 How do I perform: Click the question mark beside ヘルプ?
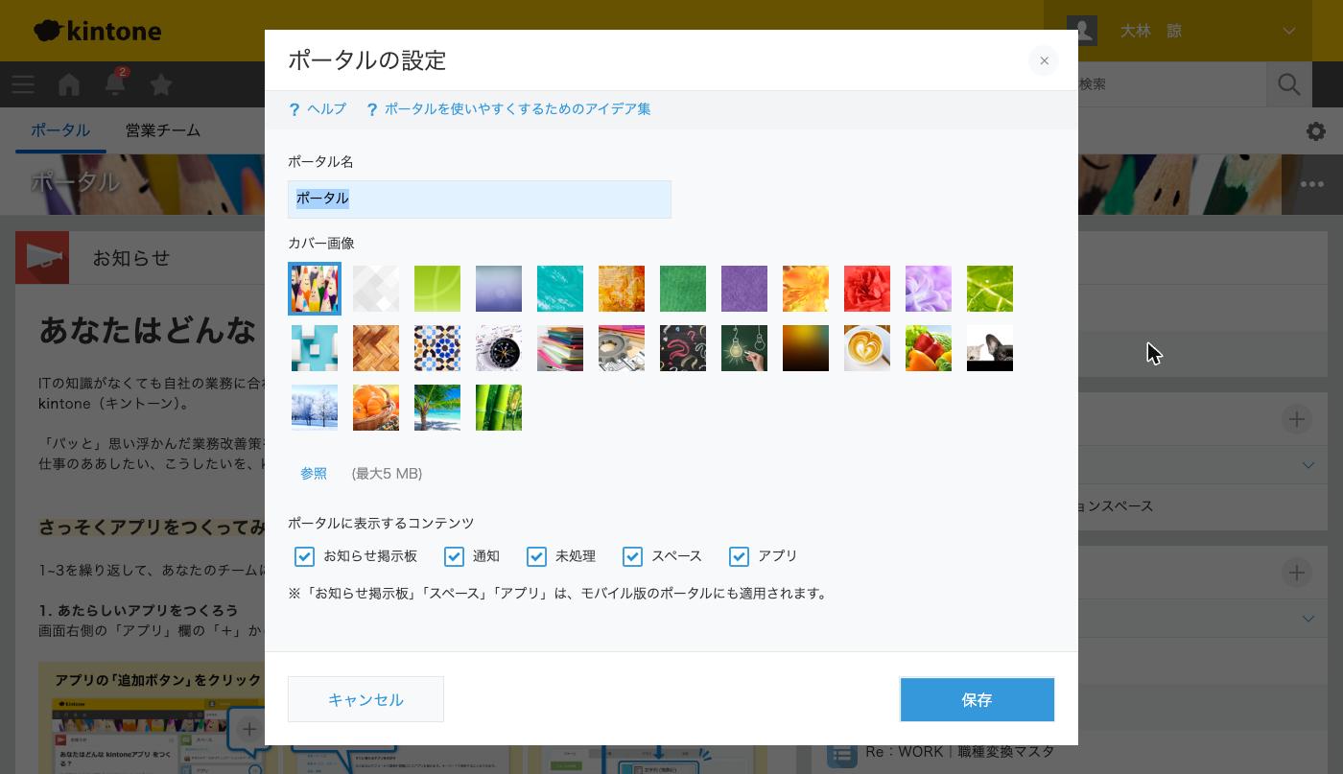(295, 110)
